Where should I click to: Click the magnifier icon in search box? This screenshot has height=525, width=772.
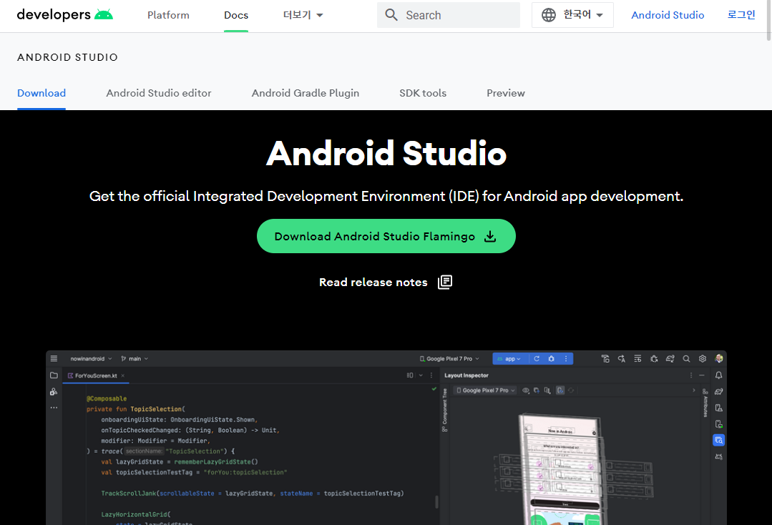click(x=391, y=15)
